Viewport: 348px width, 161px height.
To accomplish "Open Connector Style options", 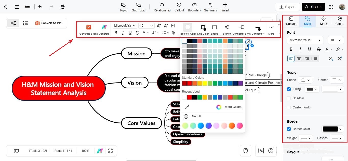I will pyautogui.click(x=242, y=29).
